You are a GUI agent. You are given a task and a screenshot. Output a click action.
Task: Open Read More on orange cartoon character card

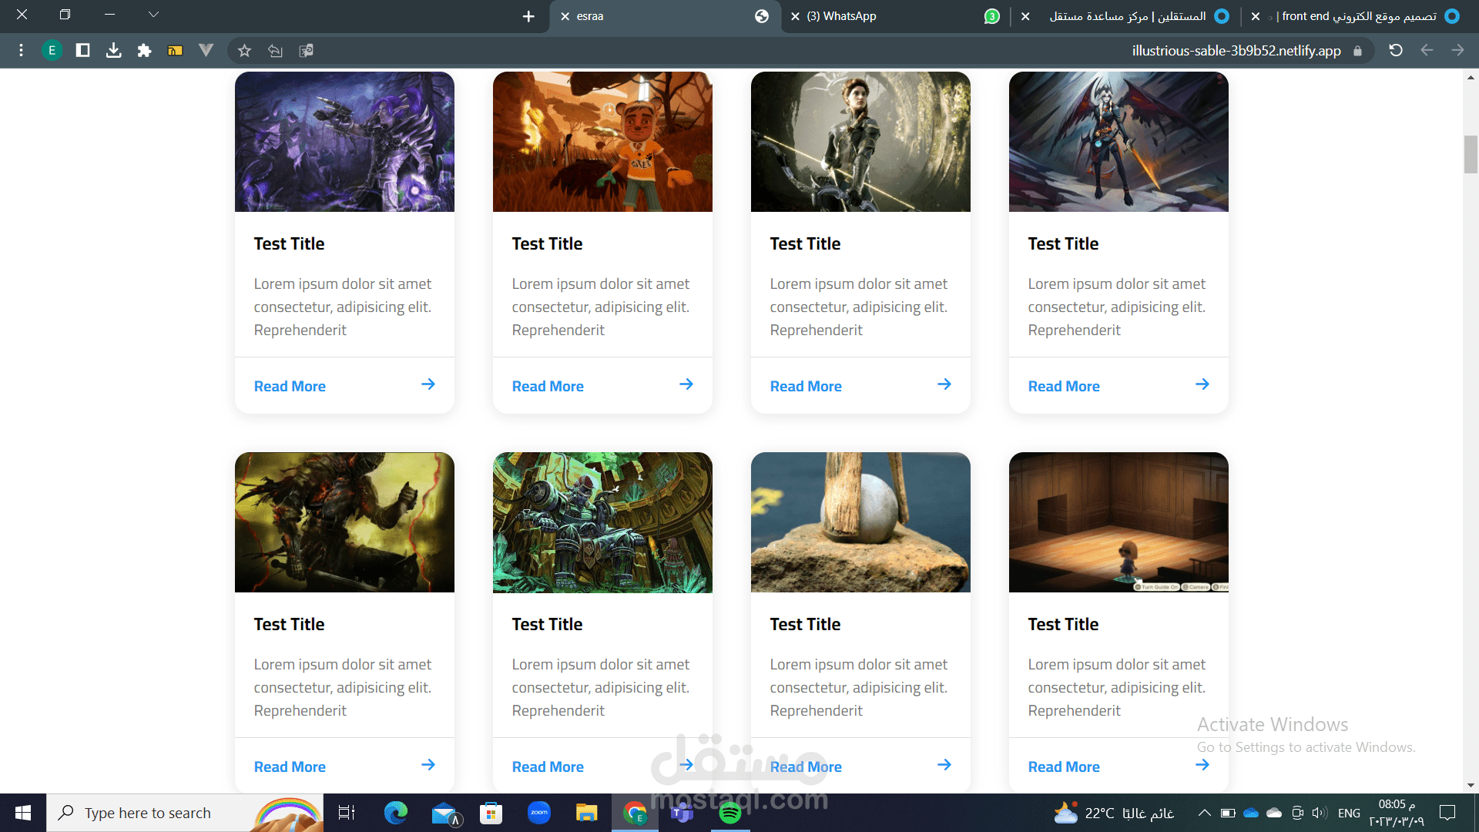(x=548, y=386)
